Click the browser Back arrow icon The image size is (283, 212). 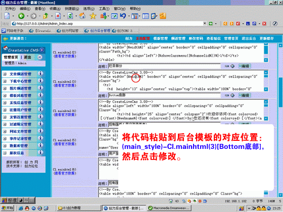21,16
